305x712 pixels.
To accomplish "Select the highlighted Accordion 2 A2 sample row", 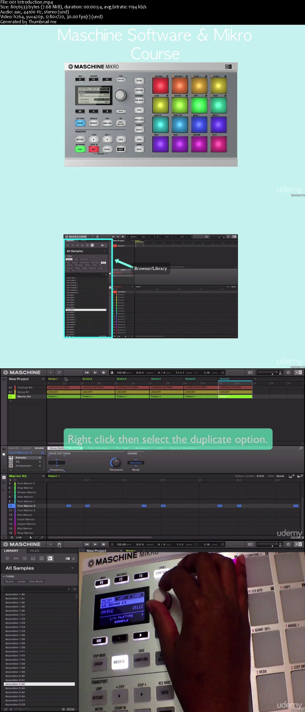I will click(x=39, y=684).
